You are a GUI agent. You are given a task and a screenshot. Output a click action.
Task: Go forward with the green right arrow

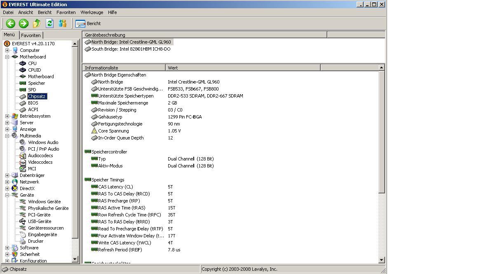tap(23, 23)
